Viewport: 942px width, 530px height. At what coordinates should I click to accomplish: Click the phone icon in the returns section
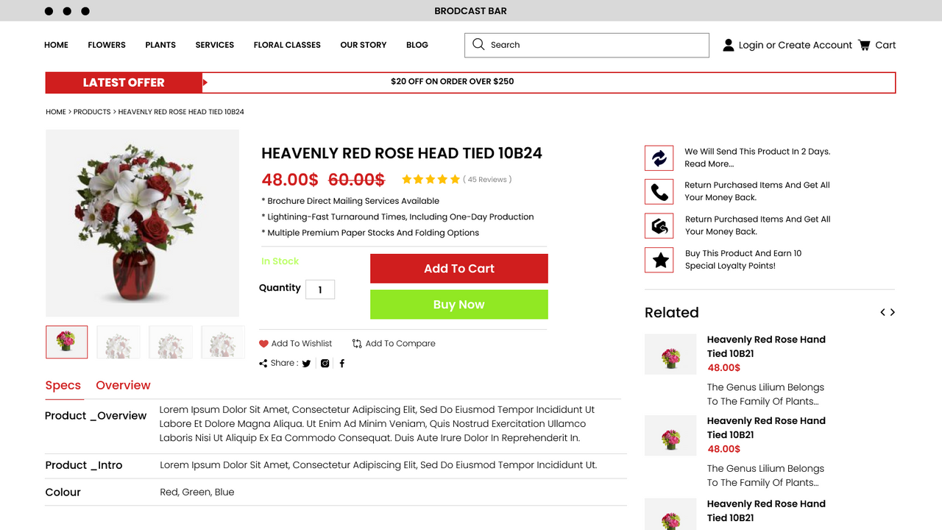pyautogui.click(x=659, y=191)
